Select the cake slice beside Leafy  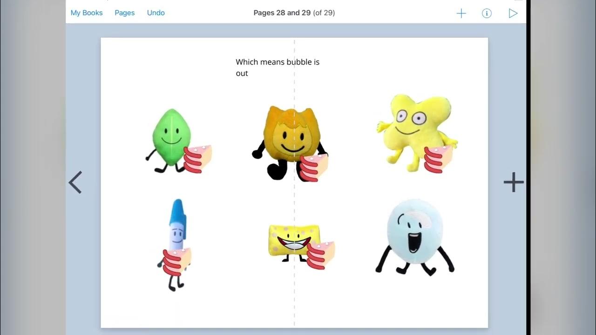[x=197, y=159]
